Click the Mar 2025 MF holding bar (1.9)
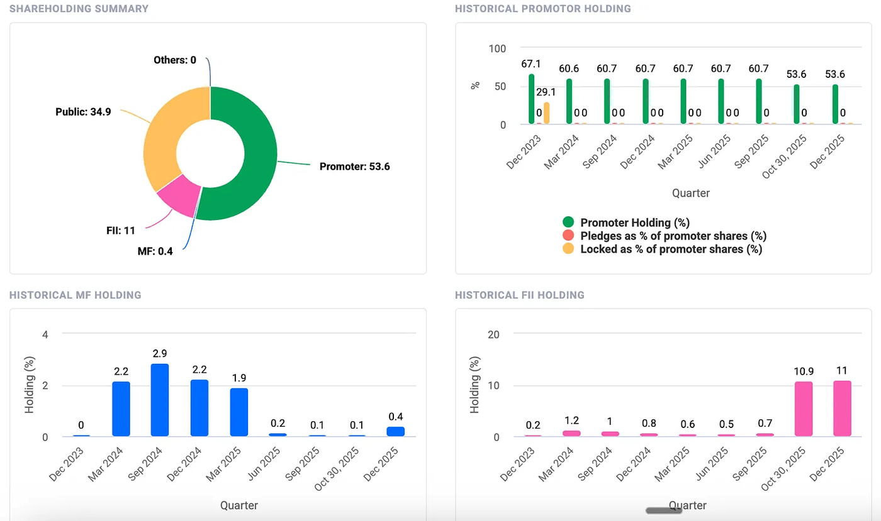The image size is (881, 521). (238, 412)
